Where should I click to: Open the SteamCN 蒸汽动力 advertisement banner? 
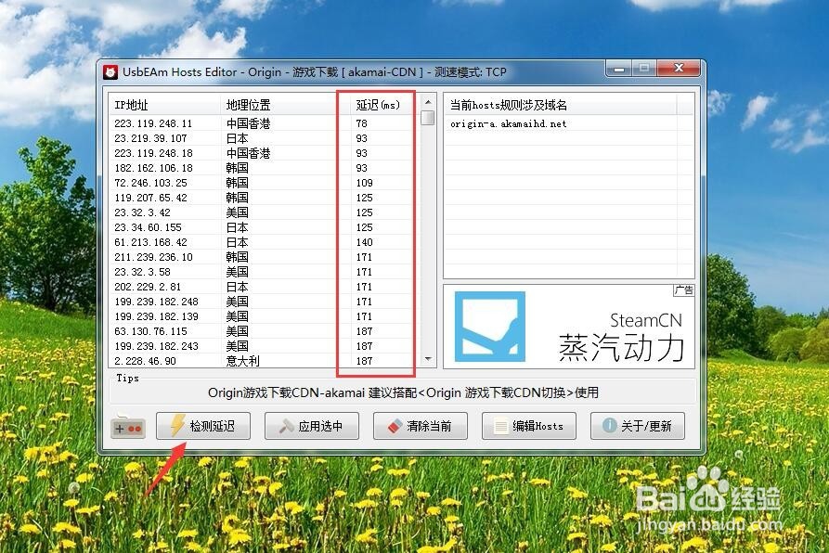(569, 327)
